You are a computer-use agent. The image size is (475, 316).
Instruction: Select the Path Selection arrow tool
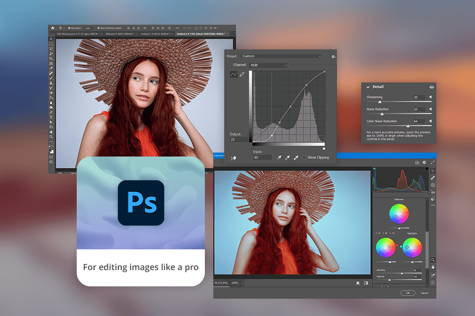[51, 122]
